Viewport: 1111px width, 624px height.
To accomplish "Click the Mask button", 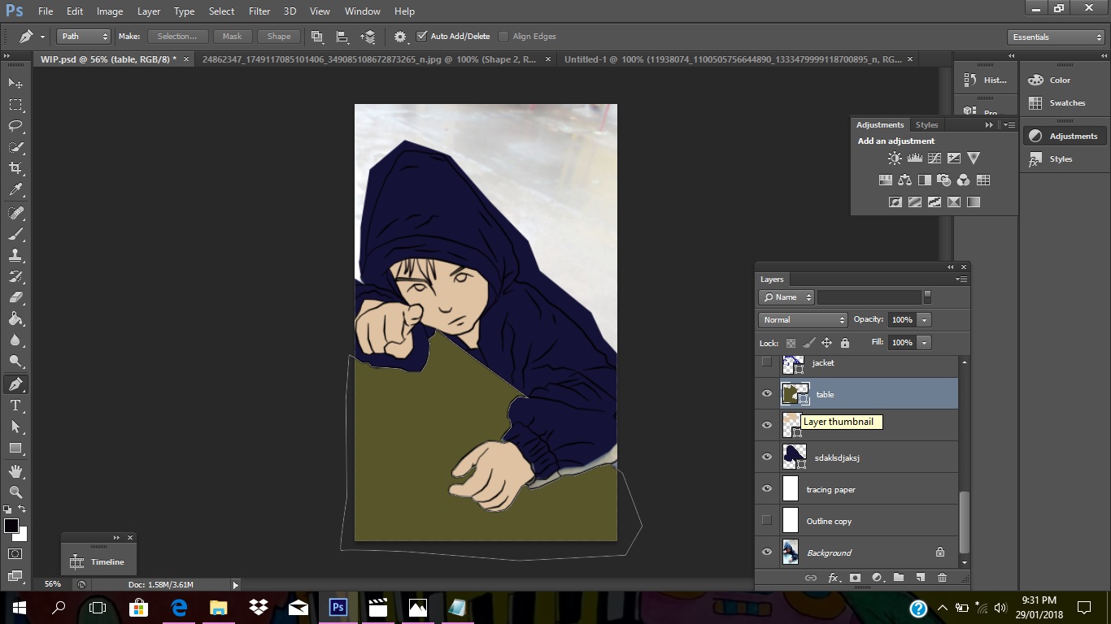I will click(233, 37).
